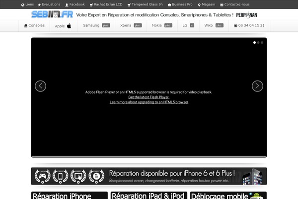Viewport: 298px width, 199px height.
Task: Open the Xperia menu
Action: pyautogui.click(x=126, y=25)
